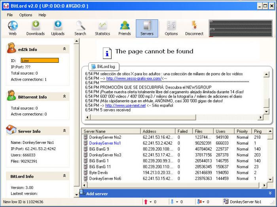The width and height of the screenshot is (277, 207).
Task: Sort by Address column header
Action: coord(158,132)
